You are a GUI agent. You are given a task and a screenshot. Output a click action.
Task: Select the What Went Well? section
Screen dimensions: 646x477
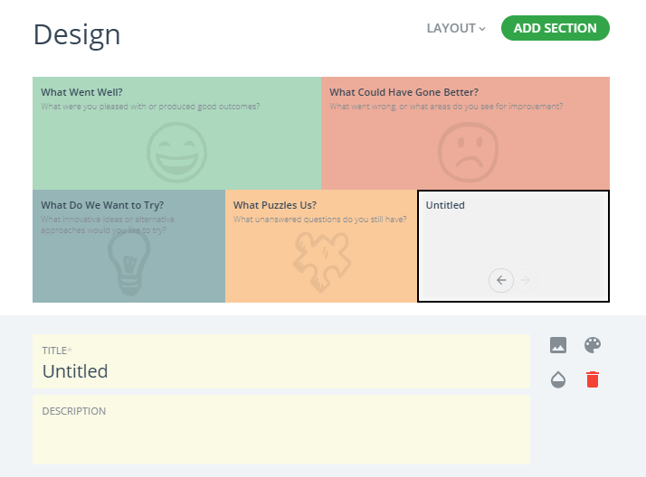coord(176,133)
